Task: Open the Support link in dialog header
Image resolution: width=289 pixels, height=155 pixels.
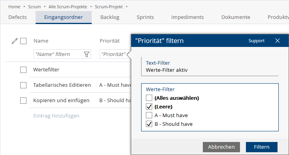Action: coord(256,41)
